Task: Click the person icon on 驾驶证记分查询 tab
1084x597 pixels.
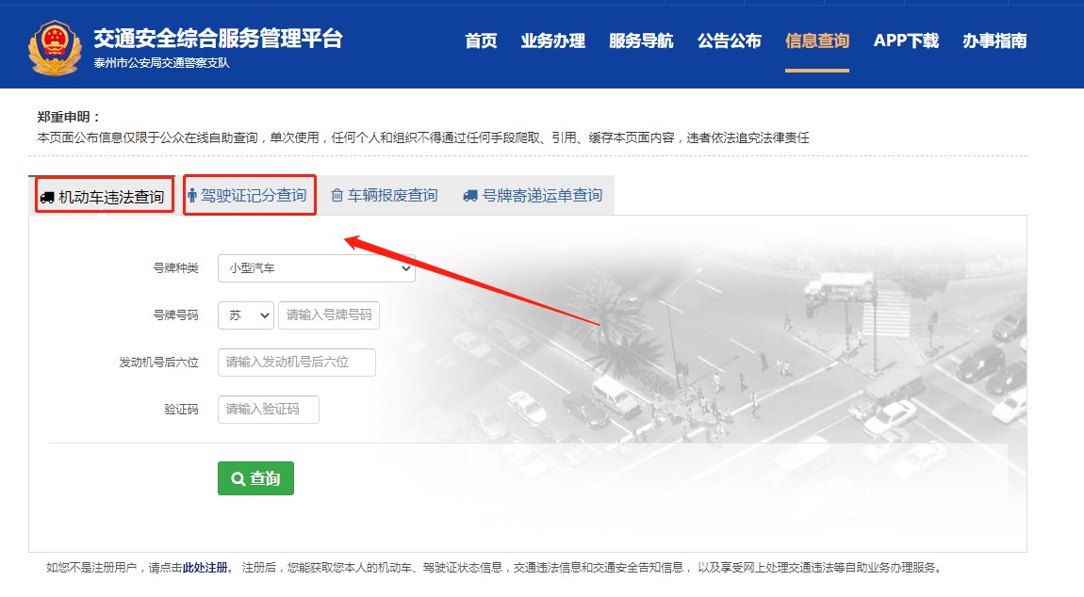Action: click(192, 196)
